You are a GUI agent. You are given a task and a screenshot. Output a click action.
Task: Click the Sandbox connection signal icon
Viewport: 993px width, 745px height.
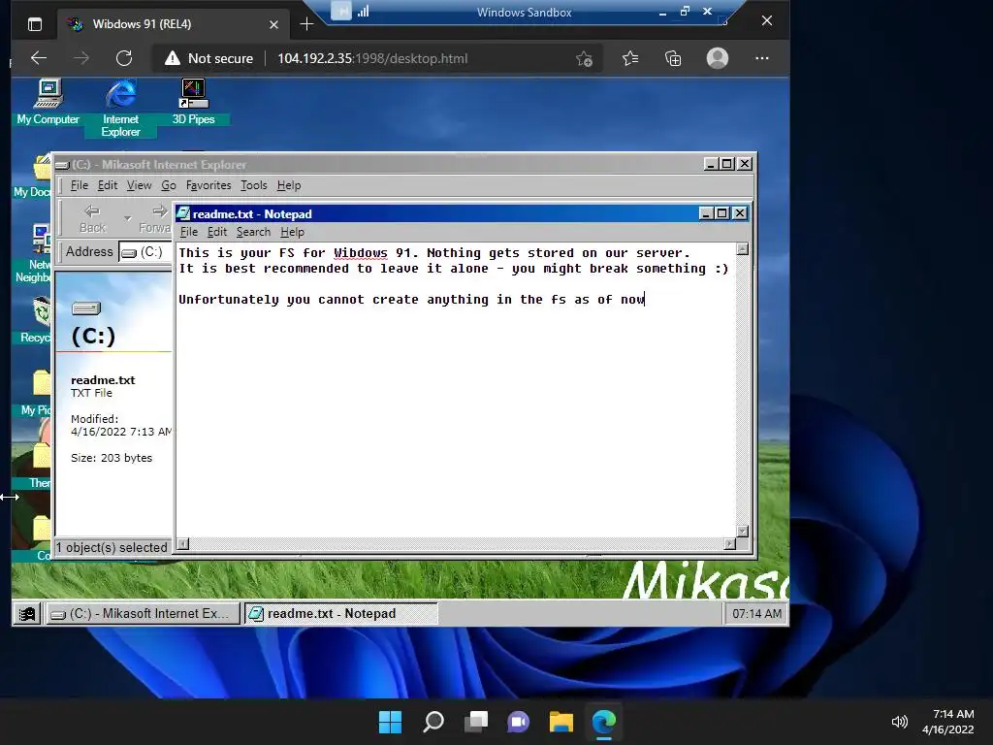(364, 11)
